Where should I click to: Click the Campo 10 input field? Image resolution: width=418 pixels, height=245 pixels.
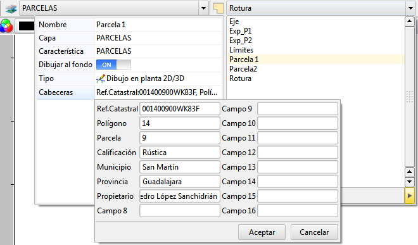pyautogui.click(x=298, y=123)
